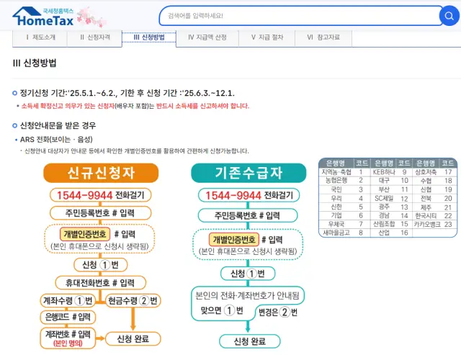Click the 전북 bank table cell
The width and height of the screenshot is (461, 355).
coord(426,198)
